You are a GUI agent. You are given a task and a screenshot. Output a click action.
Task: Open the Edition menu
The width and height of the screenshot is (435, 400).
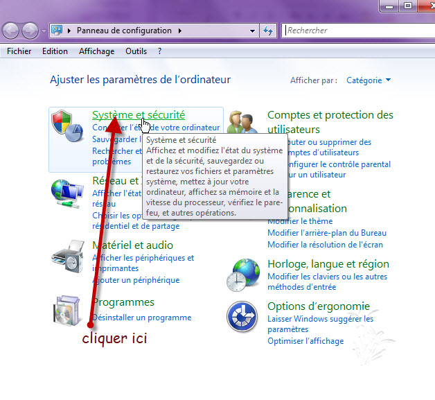click(x=55, y=51)
